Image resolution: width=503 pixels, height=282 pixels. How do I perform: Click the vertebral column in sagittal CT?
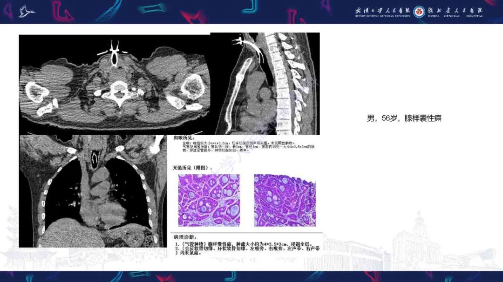coord(283,84)
